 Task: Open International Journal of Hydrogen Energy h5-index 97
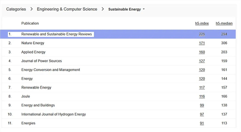pos(201,114)
